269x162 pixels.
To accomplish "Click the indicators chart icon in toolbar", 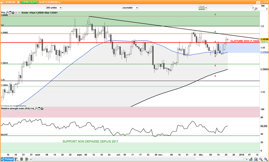I will [x=202, y=7].
